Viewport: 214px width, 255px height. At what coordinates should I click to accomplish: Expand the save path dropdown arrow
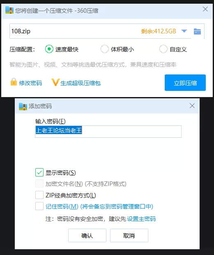184,31
